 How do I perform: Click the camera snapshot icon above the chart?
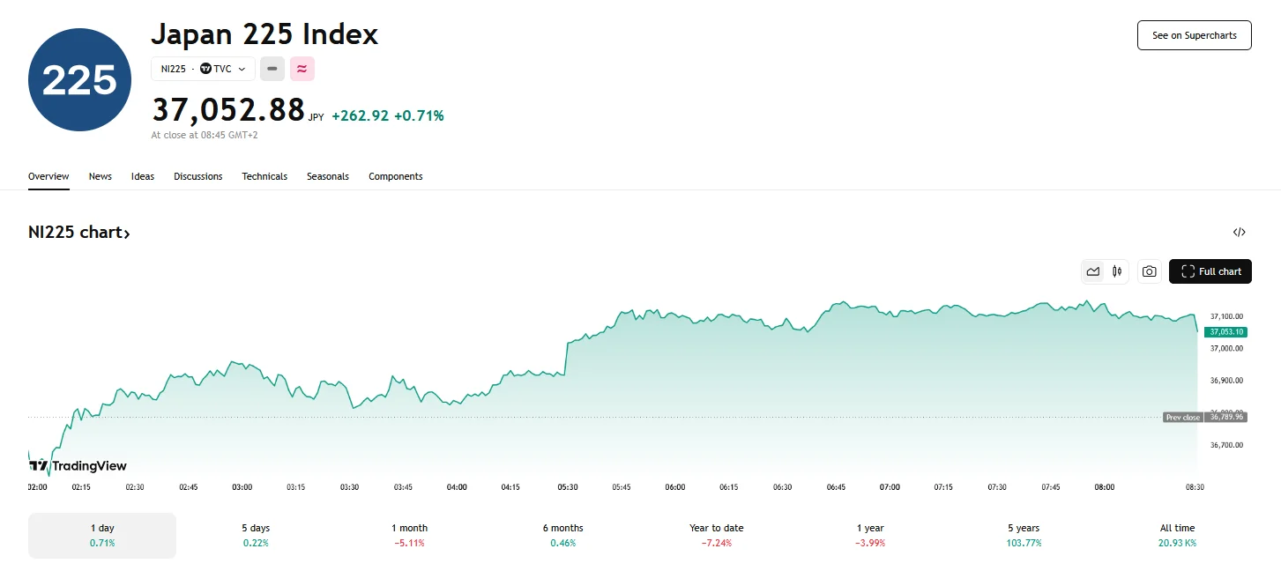coord(1149,271)
